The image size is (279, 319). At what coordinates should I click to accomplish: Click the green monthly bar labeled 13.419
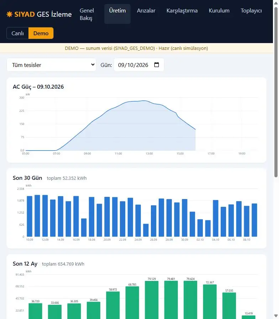(x=248, y=317)
